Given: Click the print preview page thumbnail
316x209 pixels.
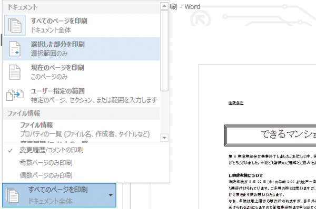Looking at the screenshot, I should [257, 137].
